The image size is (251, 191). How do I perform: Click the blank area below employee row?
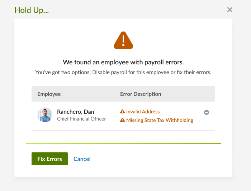[123, 137]
